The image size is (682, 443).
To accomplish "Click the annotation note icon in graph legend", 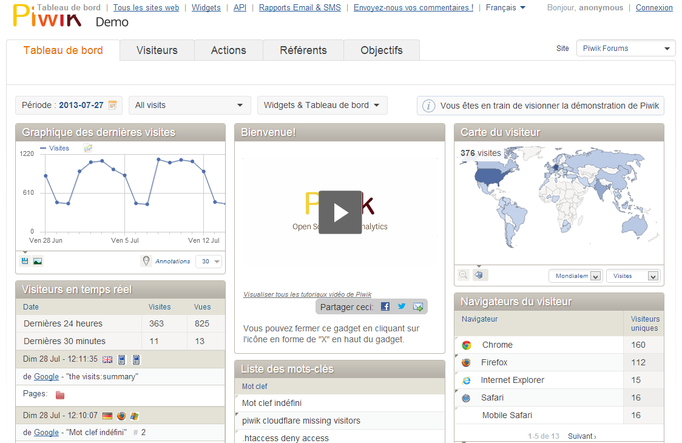I will point(88,149).
